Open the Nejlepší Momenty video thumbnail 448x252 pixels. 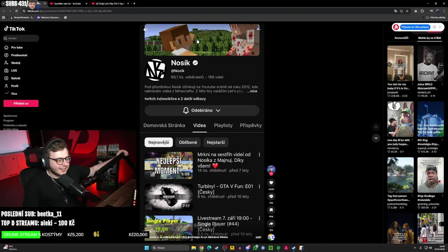[169, 165]
